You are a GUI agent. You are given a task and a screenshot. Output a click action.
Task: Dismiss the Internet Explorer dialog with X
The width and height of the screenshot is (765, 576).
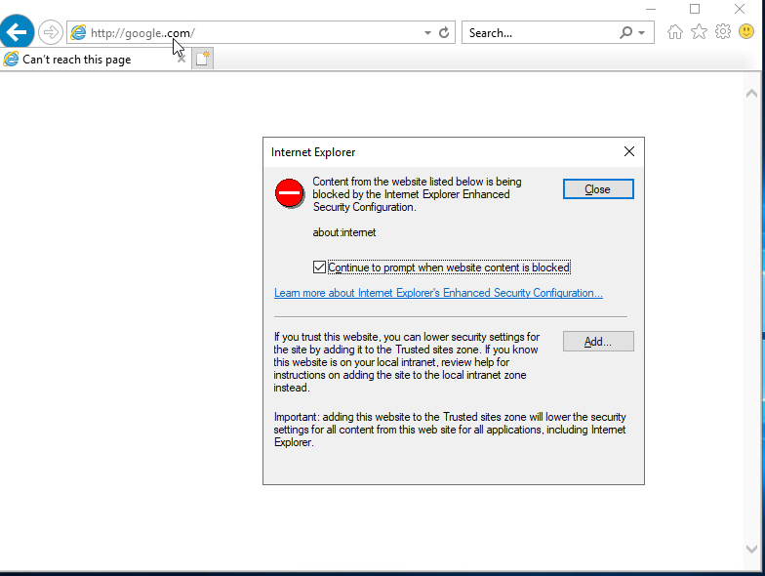(x=629, y=152)
